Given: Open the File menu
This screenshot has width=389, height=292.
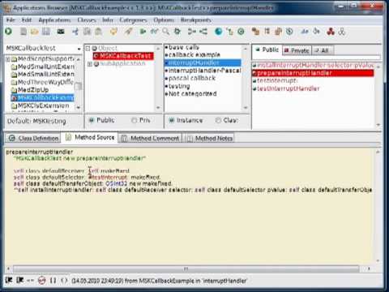Looking at the screenshot, I should 11,20.
